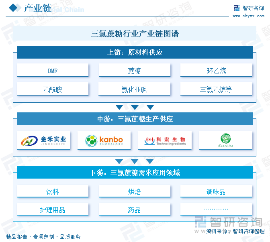Select the 三氯蔗糖行业产业链图谱 title
This screenshot has width=270, height=242.
(x=135, y=34)
